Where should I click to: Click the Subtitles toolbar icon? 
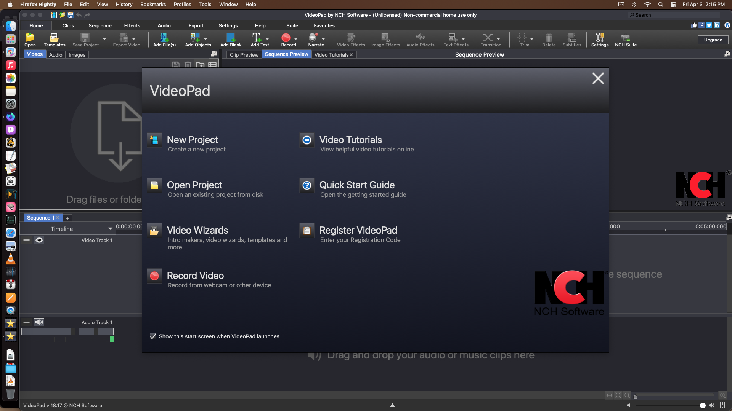tap(572, 40)
